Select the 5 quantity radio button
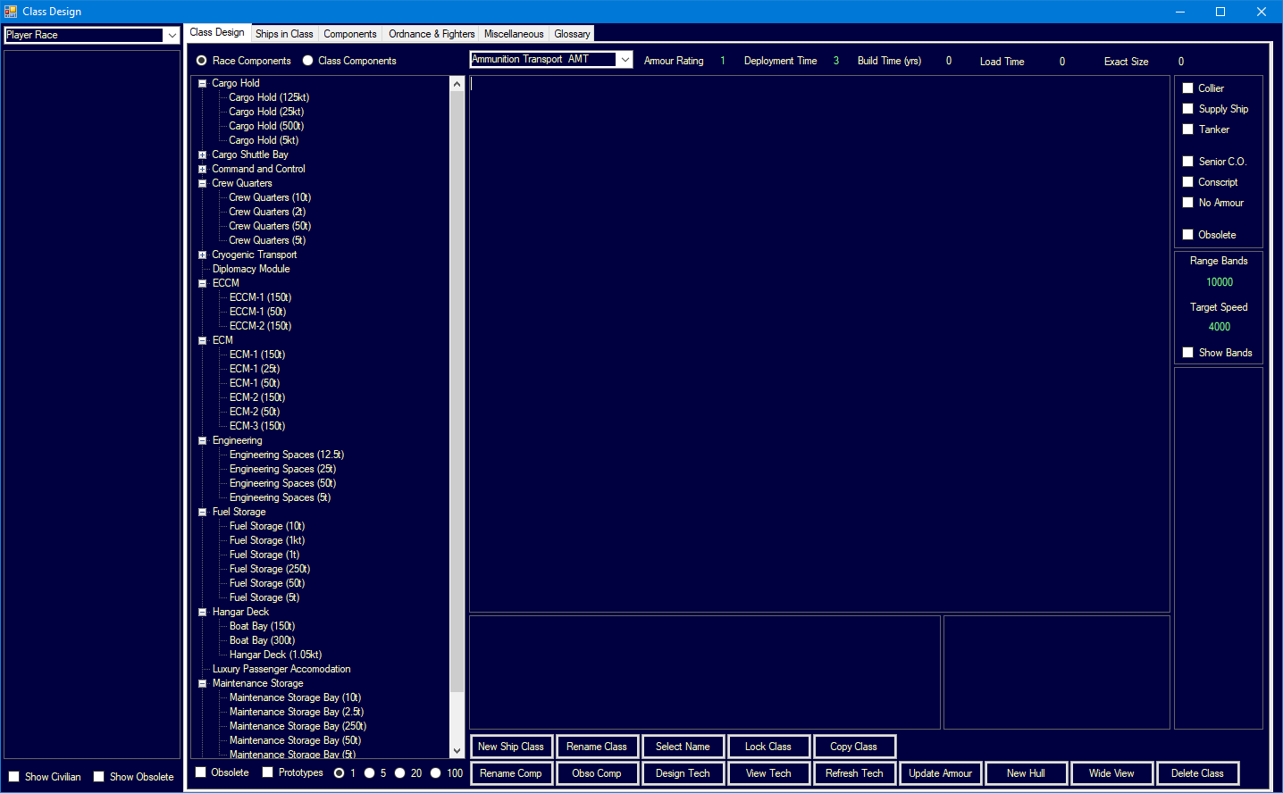Screen dimensions: 1283x793 pyautogui.click(x=370, y=773)
